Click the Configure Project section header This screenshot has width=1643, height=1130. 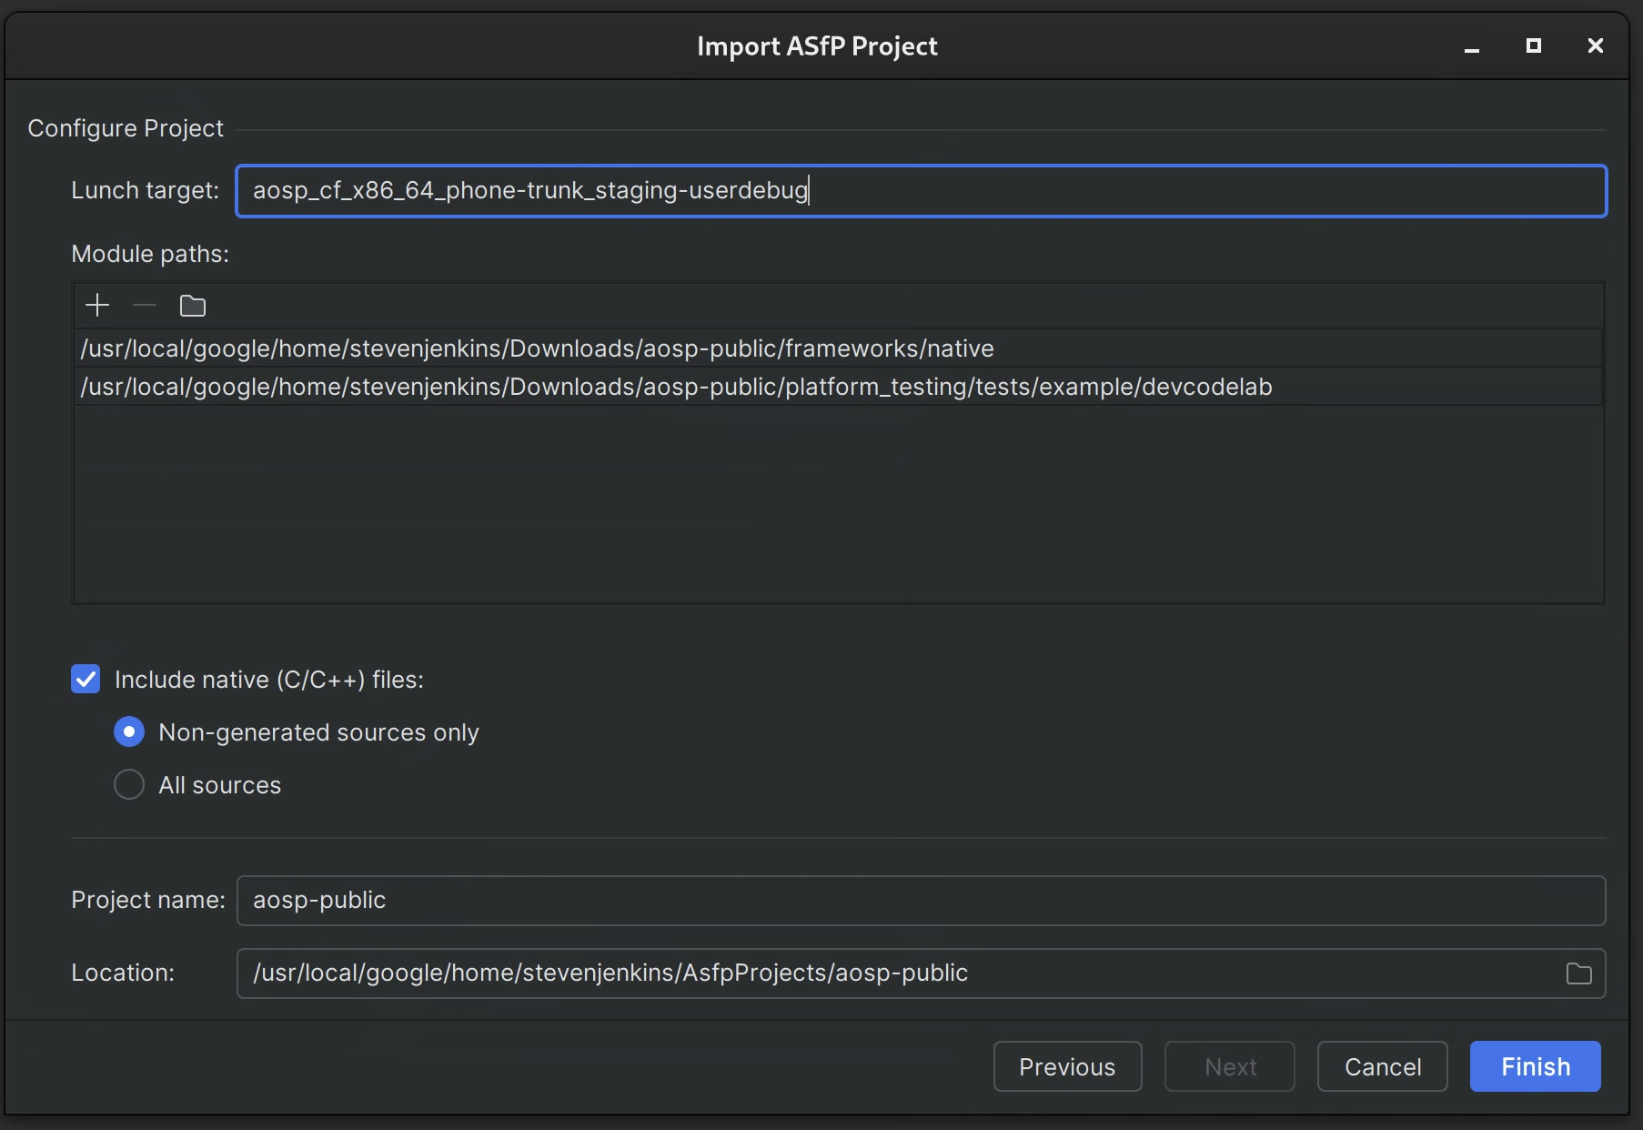(x=125, y=127)
